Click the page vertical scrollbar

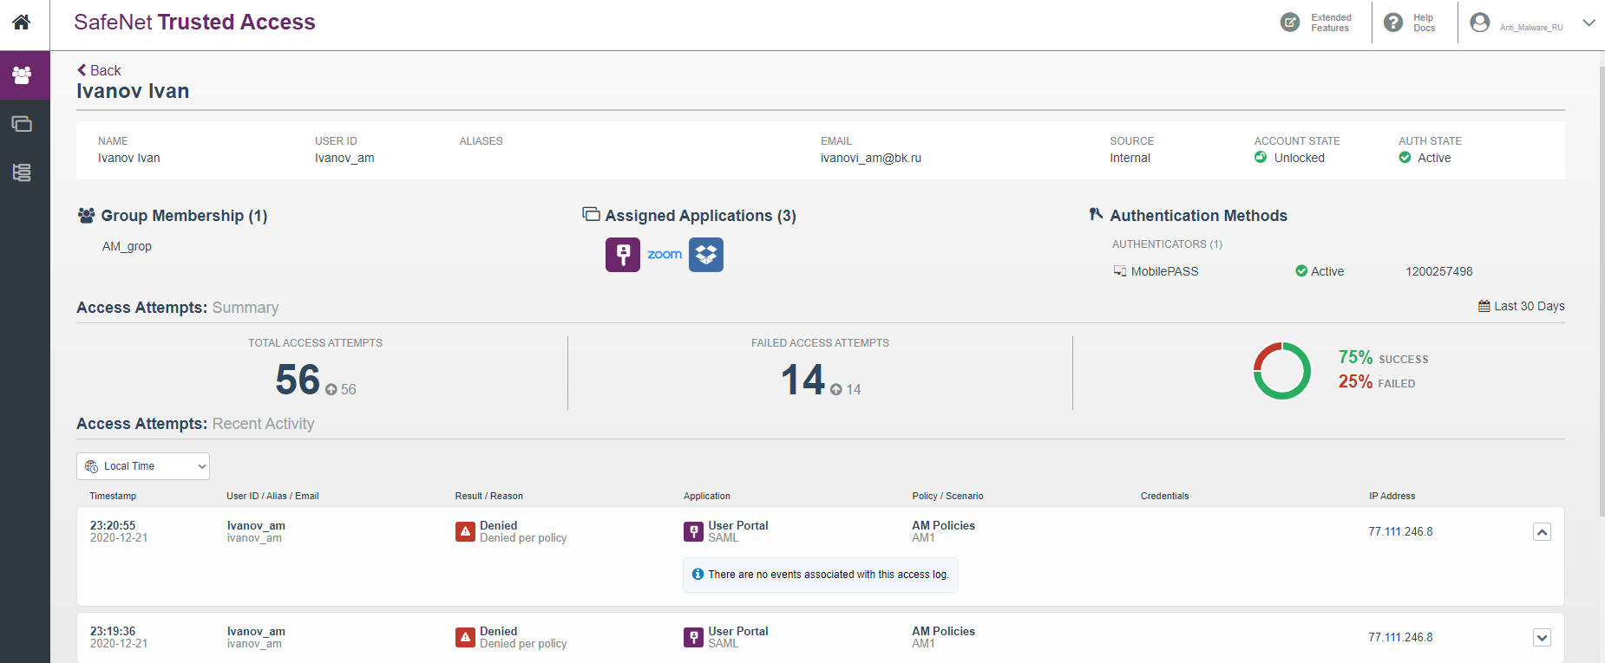coord(1601,260)
